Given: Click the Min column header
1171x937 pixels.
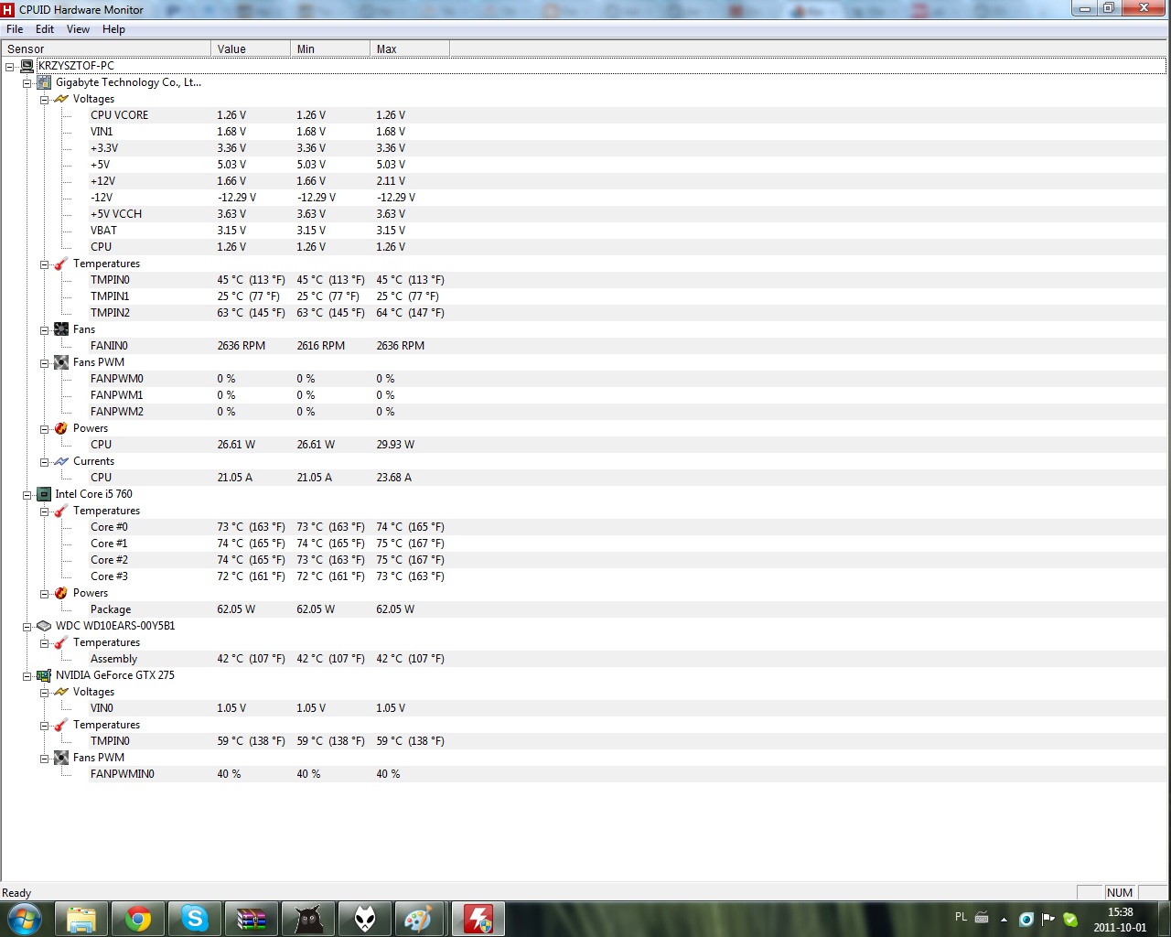Looking at the screenshot, I should pos(330,48).
